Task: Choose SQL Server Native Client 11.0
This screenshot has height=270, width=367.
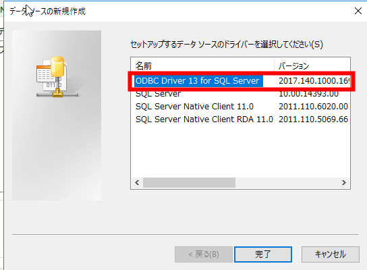Action: pos(194,107)
